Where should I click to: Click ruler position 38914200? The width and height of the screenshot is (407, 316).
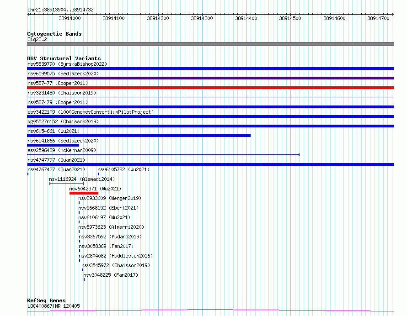tap(158, 18)
